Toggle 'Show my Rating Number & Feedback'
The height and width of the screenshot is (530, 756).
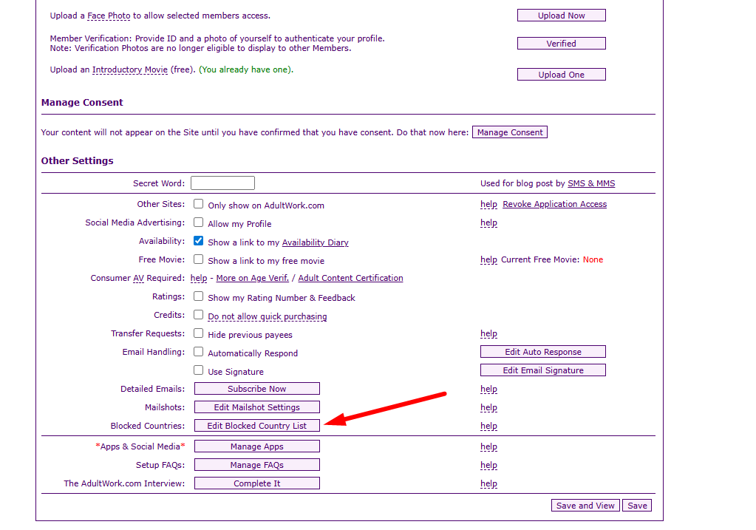(x=198, y=296)
